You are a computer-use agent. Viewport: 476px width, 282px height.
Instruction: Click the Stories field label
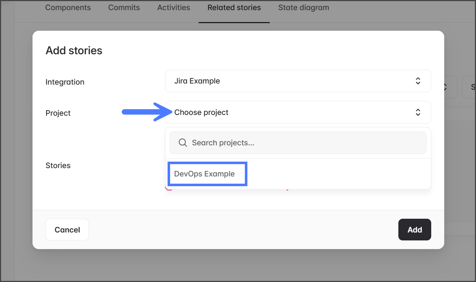coord(58,166)
